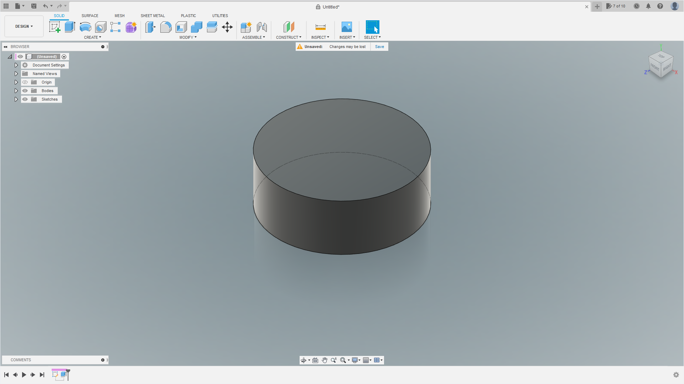This screenshot has width=684, height=384.
Task: Toggle Sketches folder eye icon
Action: point(25,99)
